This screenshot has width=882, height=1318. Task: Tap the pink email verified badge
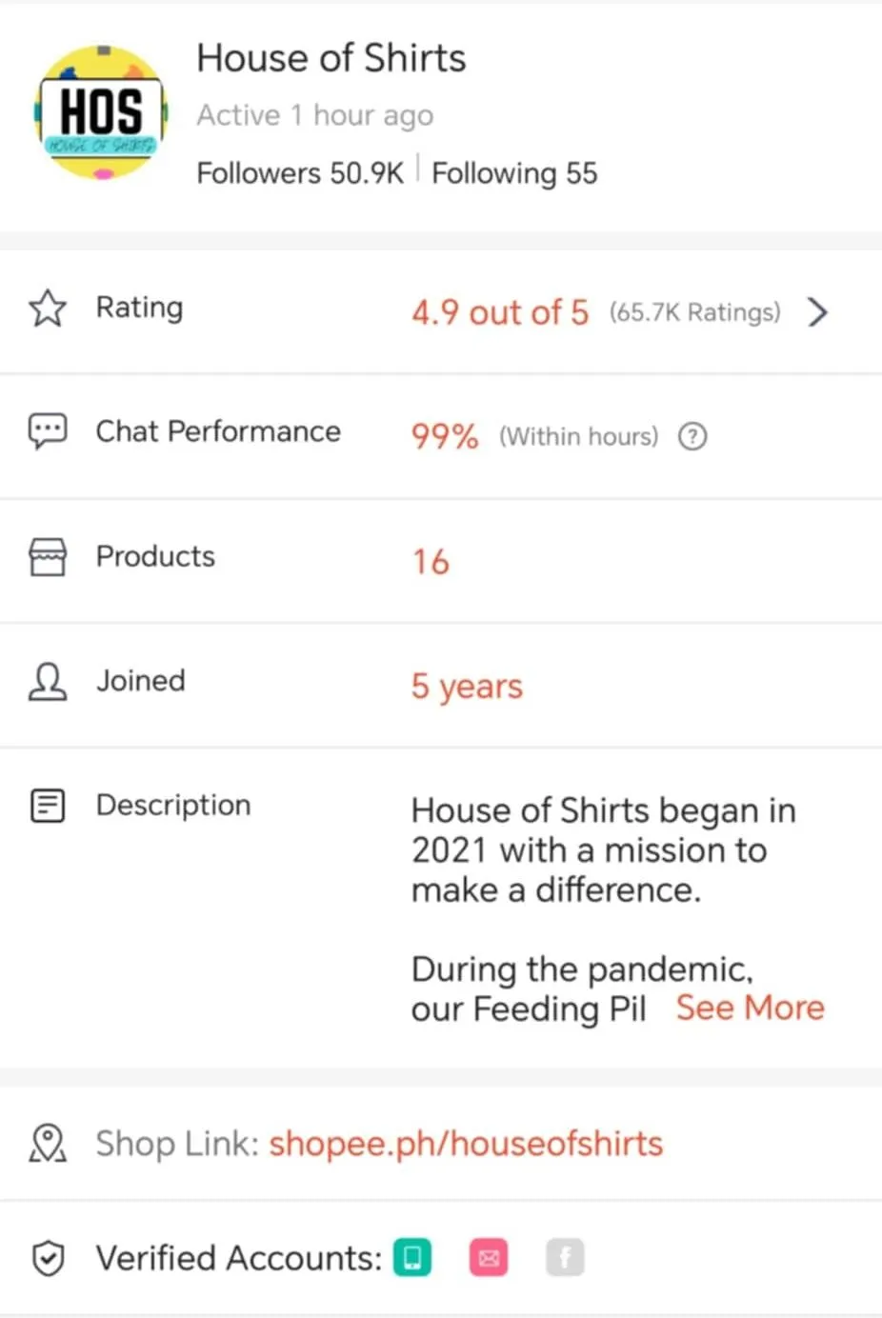(x=489, y=1258)
